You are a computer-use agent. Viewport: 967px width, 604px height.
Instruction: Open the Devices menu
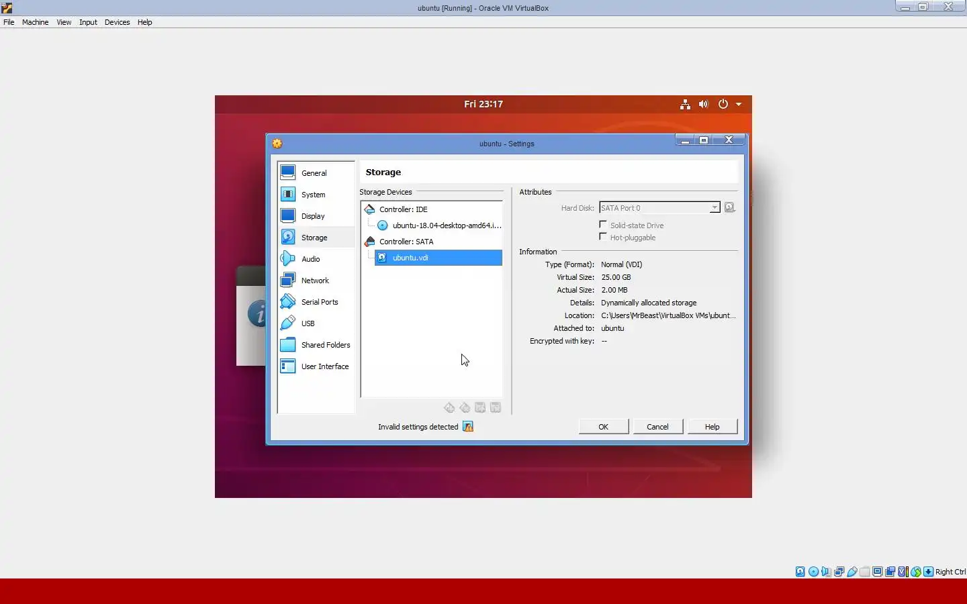coord(117,22)
